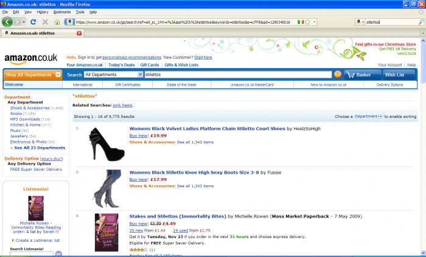Image resolution: width=426 pixels, height=257 pixels.
Task: Expand the Shop All Departments dropdown
Action: coord(33,75)
